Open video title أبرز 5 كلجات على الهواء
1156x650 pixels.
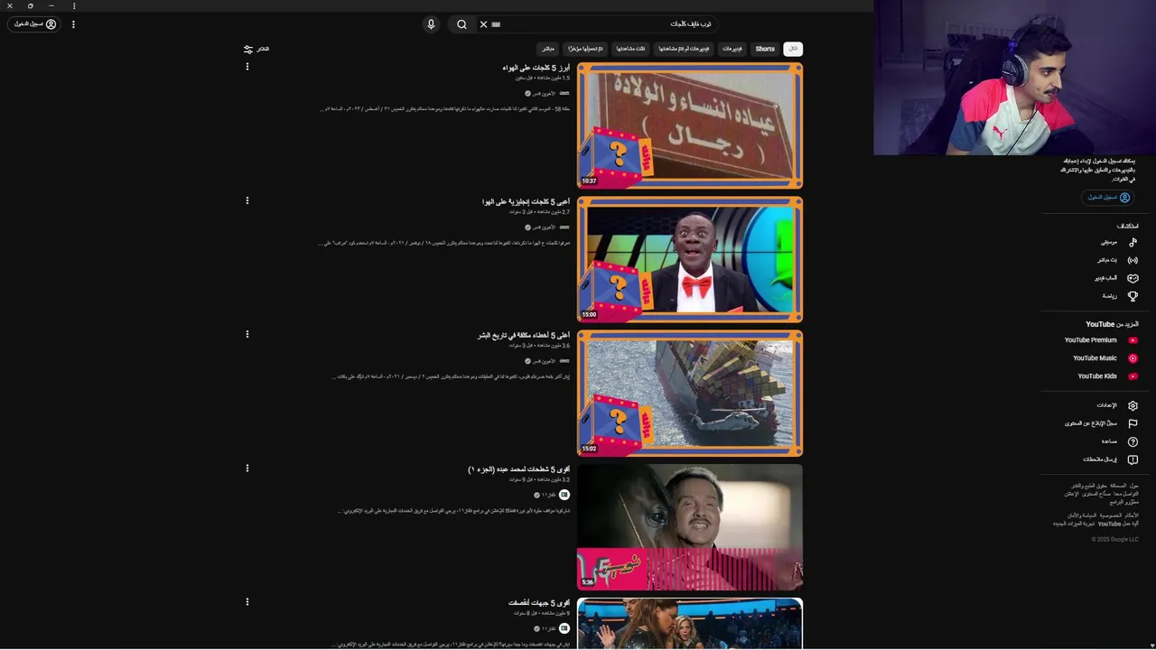(536, 68)
